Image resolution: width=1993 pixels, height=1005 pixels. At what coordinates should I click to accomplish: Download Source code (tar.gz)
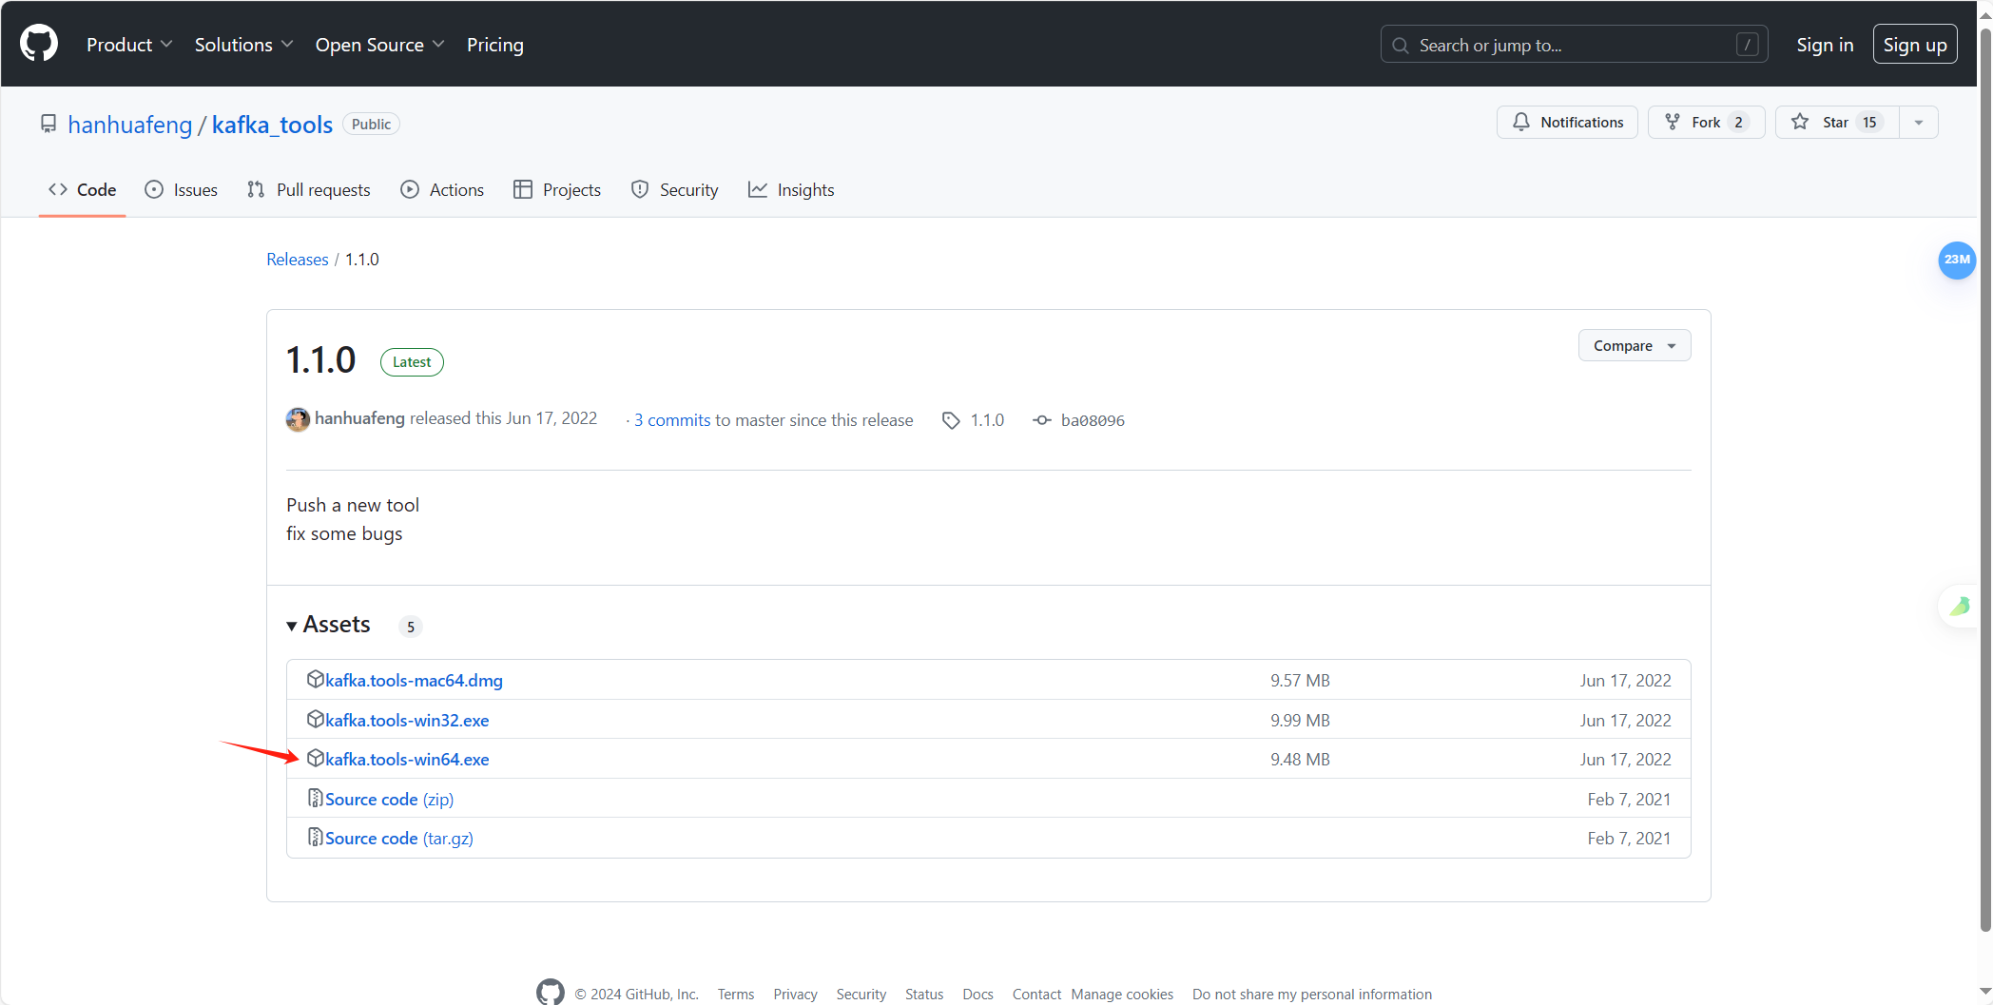pos(399,839)
